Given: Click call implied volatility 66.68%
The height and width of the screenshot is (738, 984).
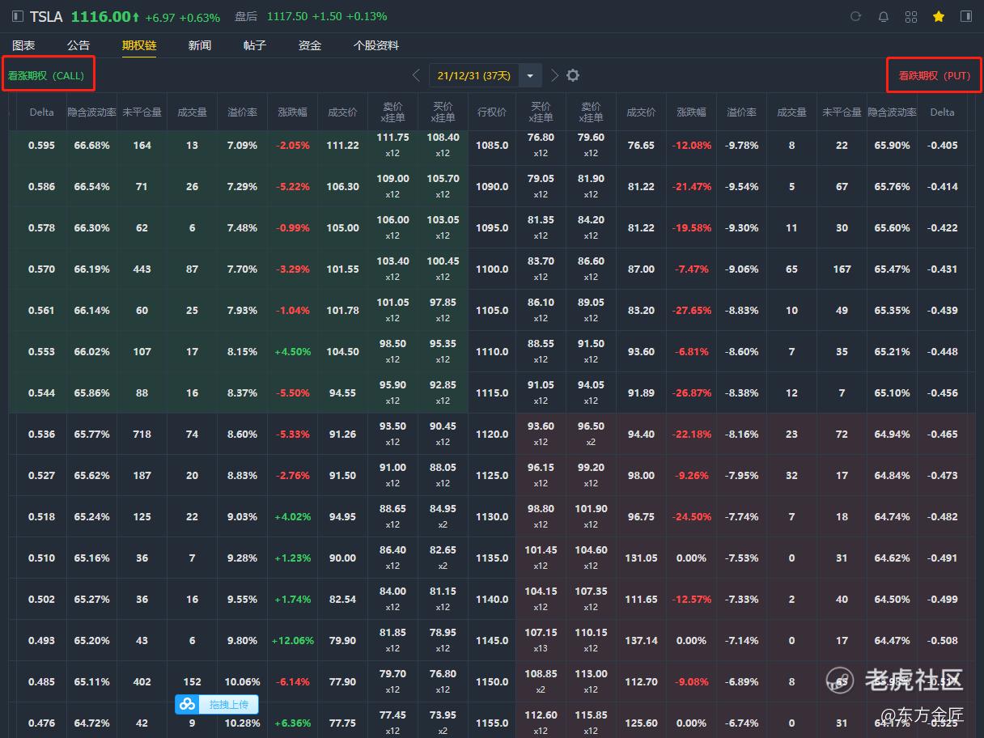Looking at the screenshot, I should point(91,146).
